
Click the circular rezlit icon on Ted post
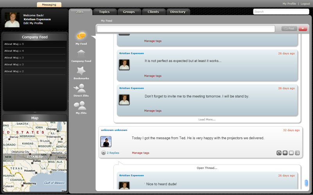[279, 153]
